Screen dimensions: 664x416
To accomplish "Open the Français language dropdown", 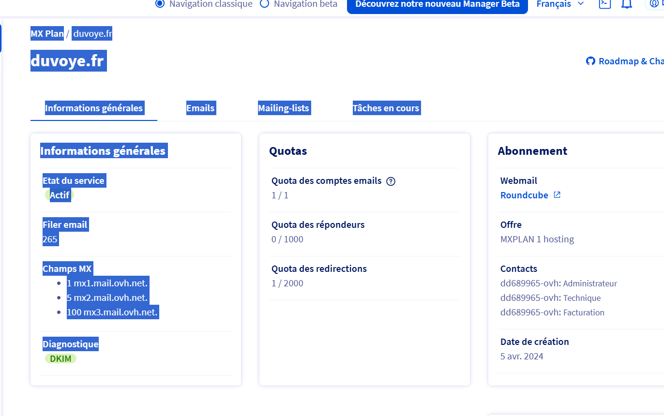I will pos(560,4).
